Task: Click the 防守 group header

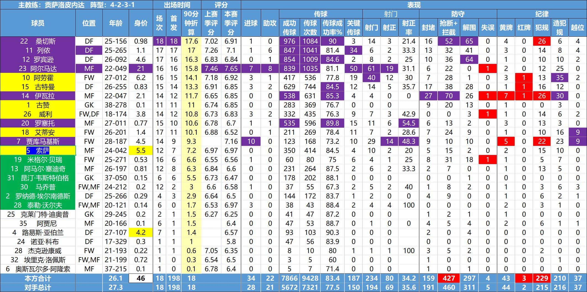Action: [x=458, y=14]
